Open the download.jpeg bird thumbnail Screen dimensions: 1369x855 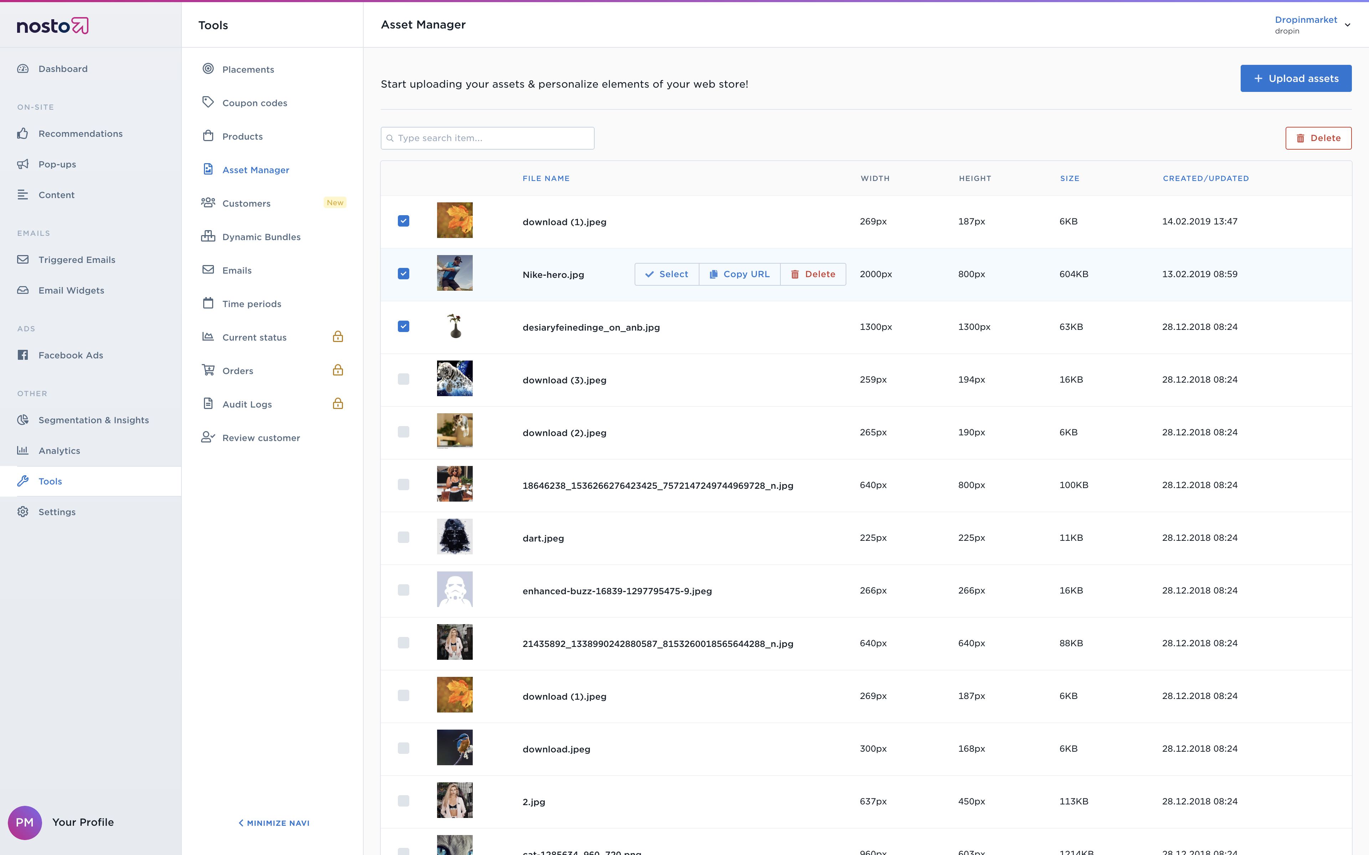[x=455, y=747]
